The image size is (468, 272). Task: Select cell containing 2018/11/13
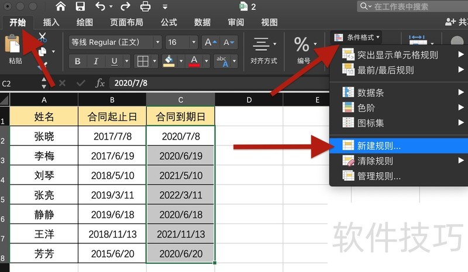point(112,234)
